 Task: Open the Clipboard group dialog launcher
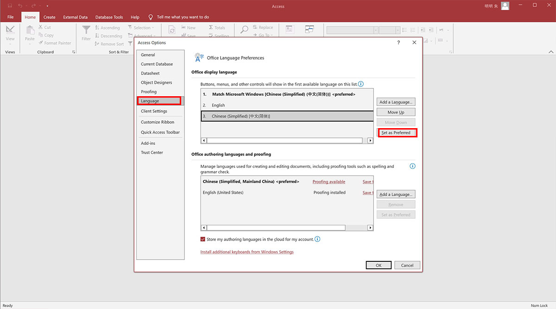click(x=74, y=52)
